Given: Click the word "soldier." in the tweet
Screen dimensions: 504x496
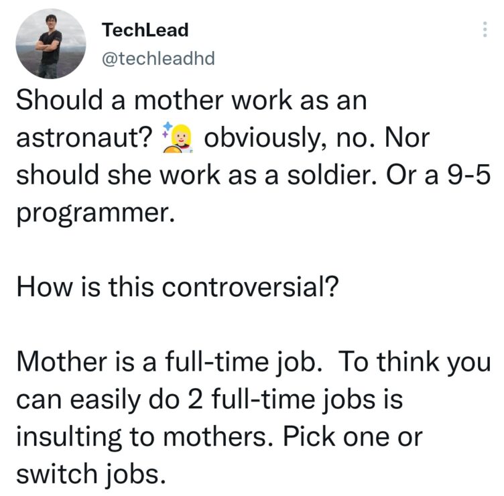Looking at the screenshot, I should pyautogui.click(x=331, y=175).
